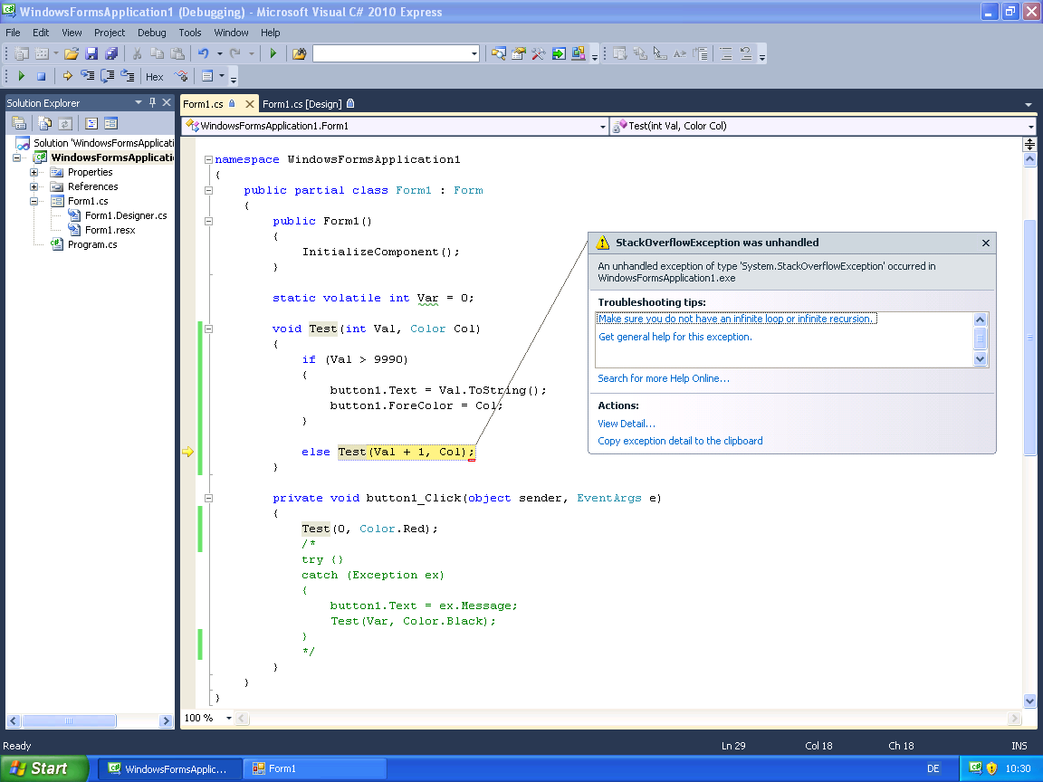The height and width of the screenshot is (782, 1043).
Task: Close the Form1.cs editor tab
Action: tap(250, 104)
